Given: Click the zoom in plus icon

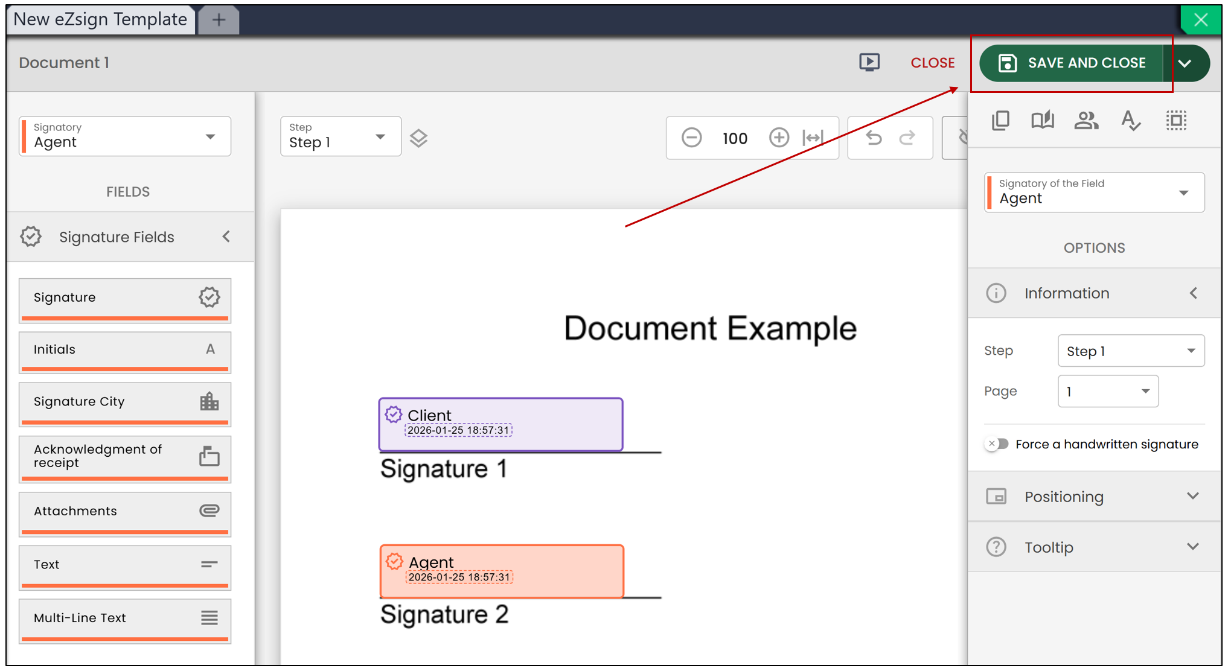Looking at the screenshot, I should (x=779, y=138).
